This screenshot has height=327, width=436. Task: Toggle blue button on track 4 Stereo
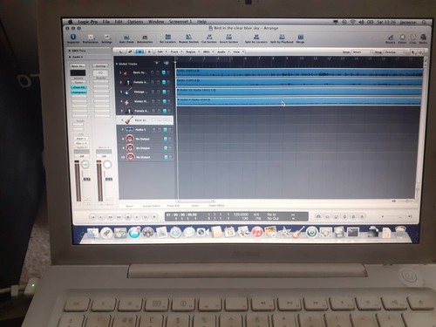tap(164, 101)
